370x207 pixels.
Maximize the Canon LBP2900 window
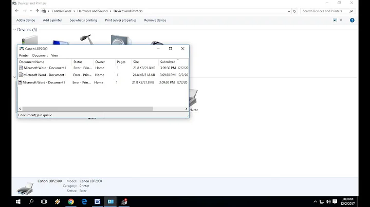pos(171,49)
